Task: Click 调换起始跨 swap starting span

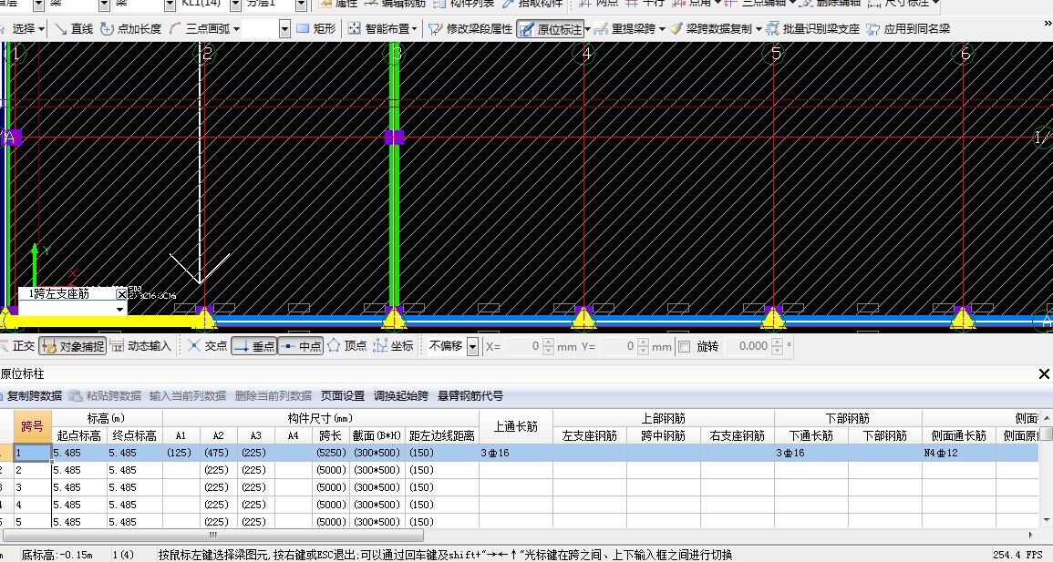Action: [x=401, y=395]
